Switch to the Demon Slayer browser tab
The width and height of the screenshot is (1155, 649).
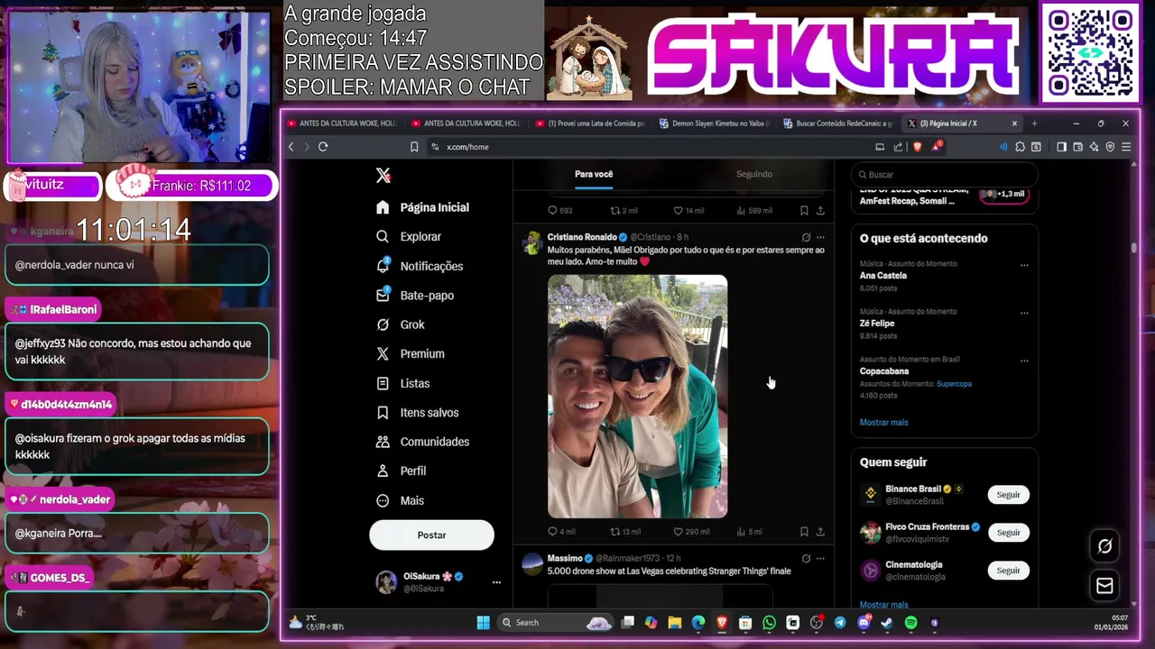[715, 123]
